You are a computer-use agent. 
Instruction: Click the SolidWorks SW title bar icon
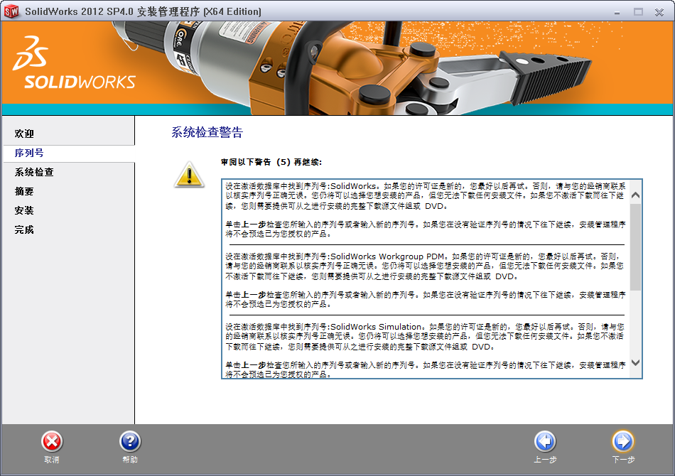[11, 11]
